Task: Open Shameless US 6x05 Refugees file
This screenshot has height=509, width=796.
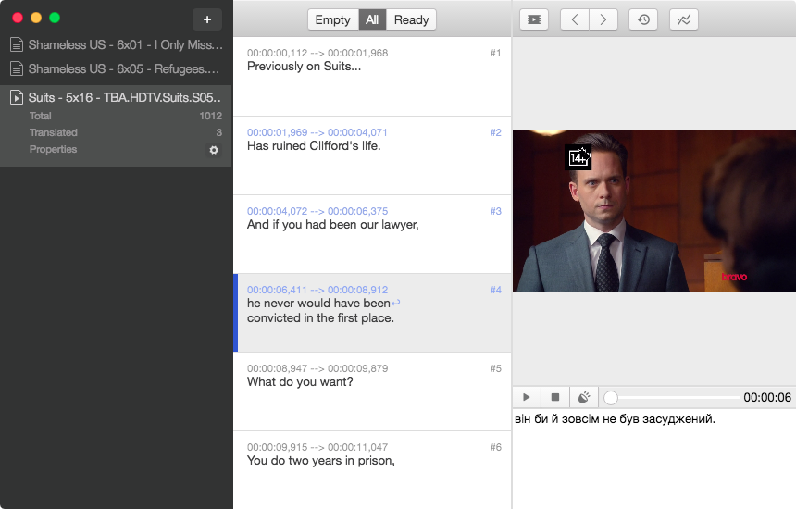Action: [x=117, y=68]
